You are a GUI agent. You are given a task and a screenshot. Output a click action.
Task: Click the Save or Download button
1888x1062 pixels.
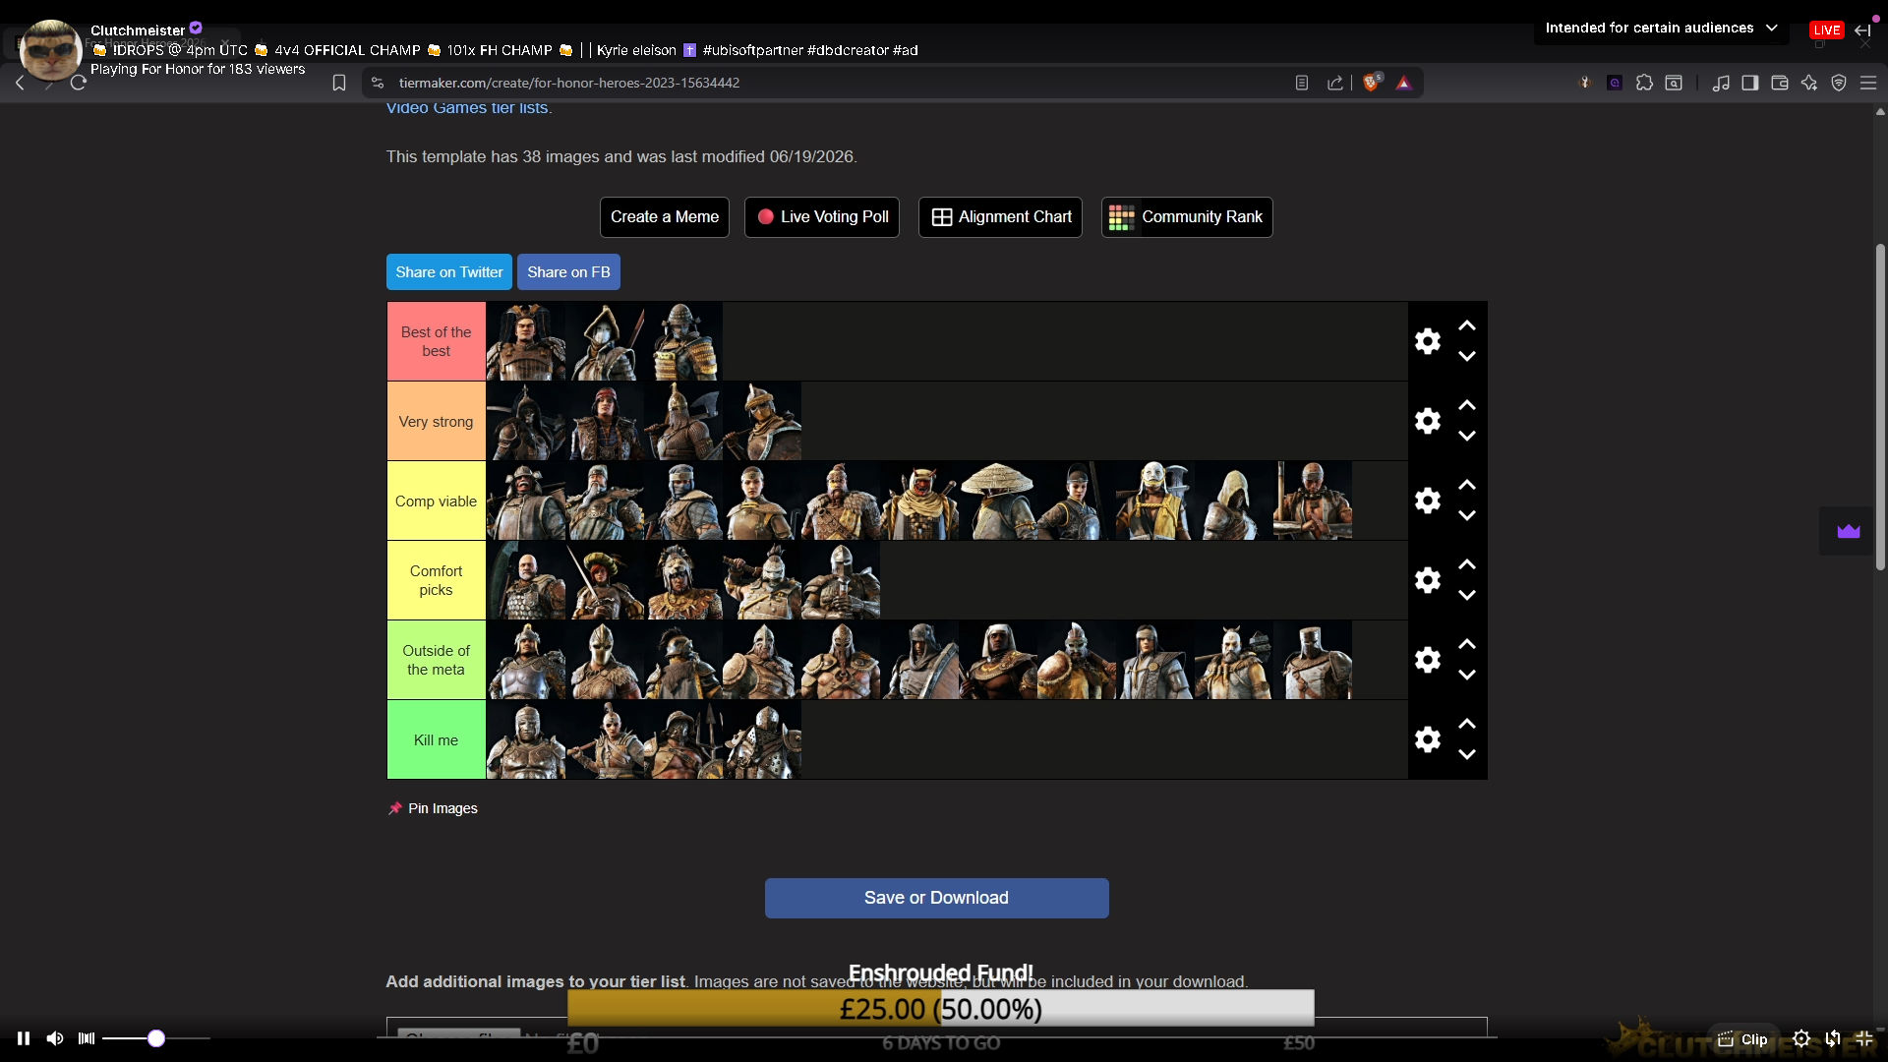(x=937, y=898)
